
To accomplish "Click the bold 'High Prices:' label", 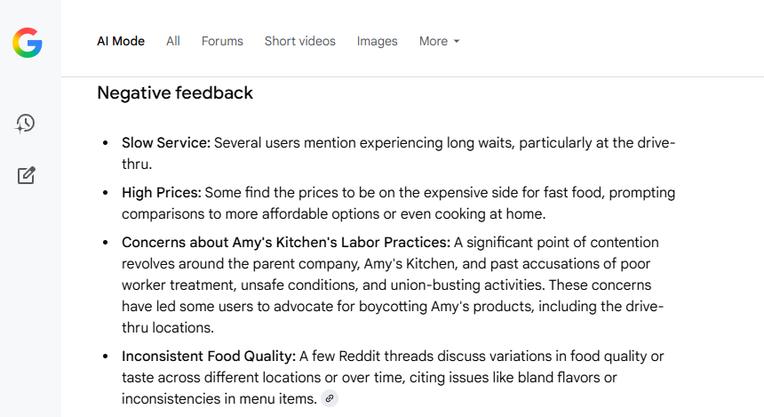I will (x=162, y=193).
